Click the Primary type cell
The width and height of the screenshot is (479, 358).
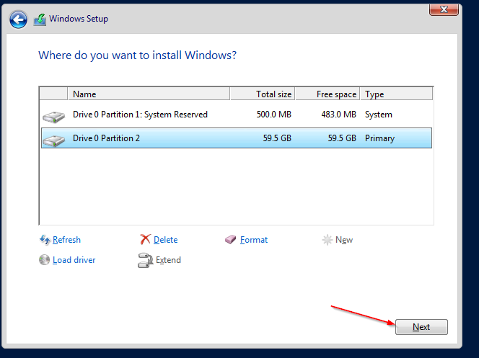click(379, 138)
